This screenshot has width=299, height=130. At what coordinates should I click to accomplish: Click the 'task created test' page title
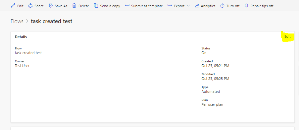[51, 21]
